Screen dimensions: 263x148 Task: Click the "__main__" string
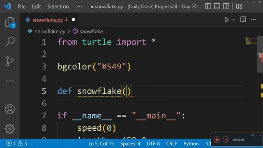pos(156,116)
